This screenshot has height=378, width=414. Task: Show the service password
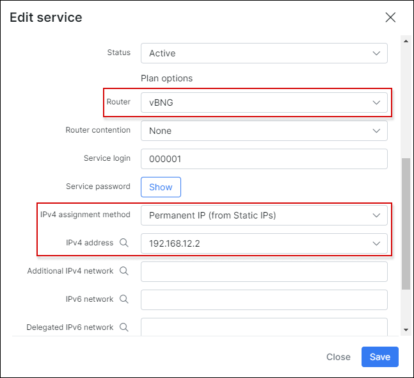pyautogui.click(x=161, y=187)
